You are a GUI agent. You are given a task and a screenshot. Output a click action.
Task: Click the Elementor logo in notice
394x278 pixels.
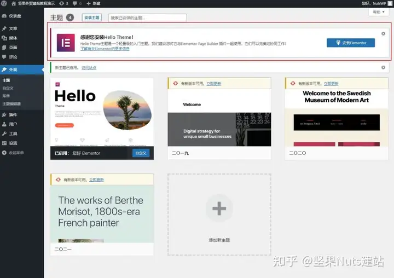tap(66, 43)
